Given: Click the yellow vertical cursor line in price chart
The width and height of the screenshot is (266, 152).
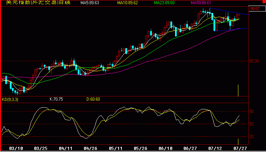Looking at the screenshot, I should [238, 91].
